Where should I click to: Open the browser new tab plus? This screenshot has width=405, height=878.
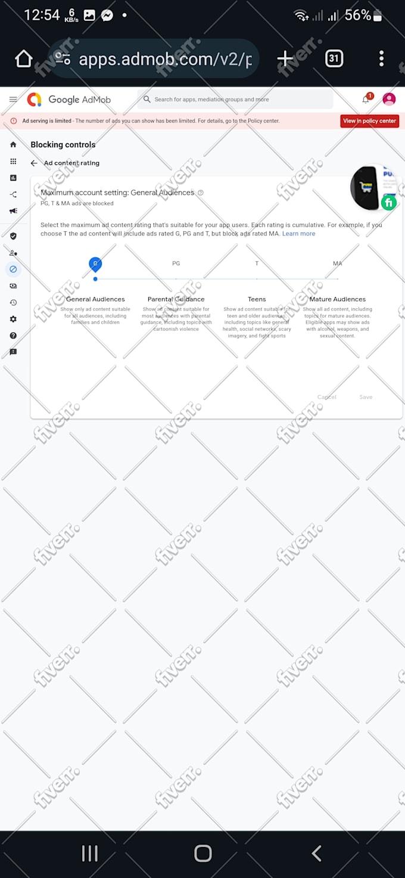tap(285, 58)
